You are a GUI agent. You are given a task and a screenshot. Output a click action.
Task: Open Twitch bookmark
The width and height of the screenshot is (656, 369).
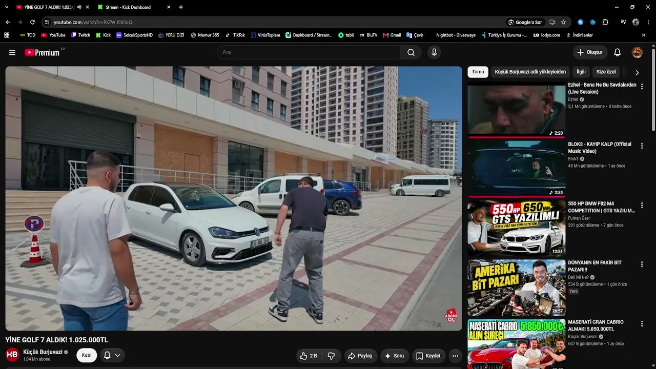point(80,35)
